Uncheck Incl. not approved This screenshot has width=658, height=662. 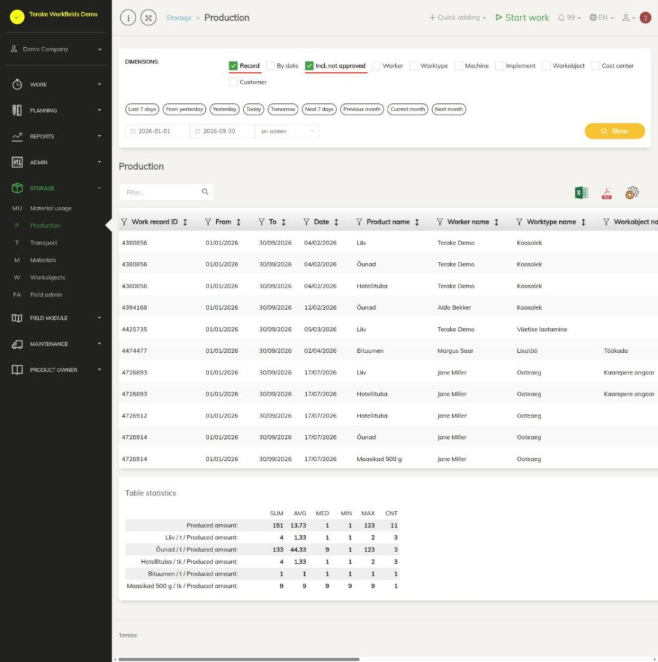coord(309,66)
